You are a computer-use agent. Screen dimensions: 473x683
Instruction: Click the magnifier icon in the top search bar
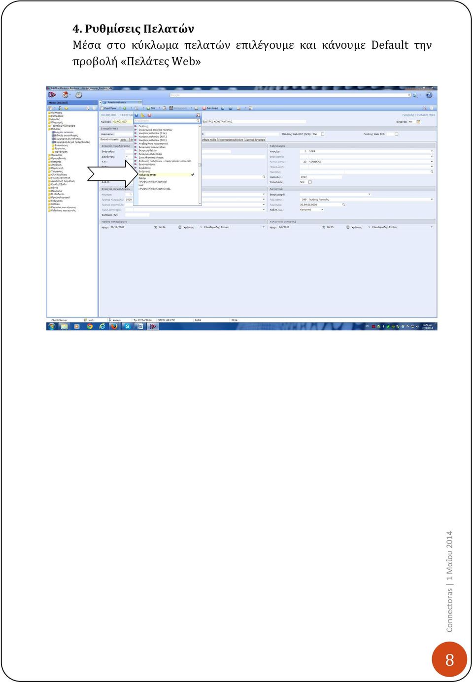point(409,95)
